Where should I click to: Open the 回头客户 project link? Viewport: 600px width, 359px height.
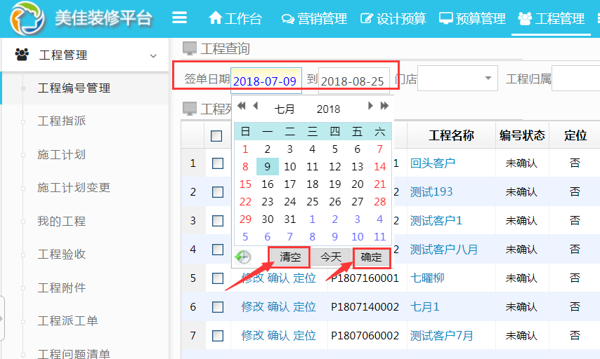click(x=432, y=163)
